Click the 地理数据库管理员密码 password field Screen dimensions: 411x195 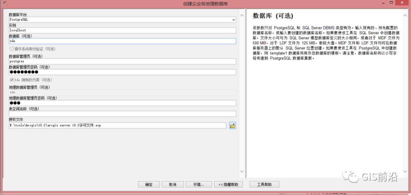click(x=123, y=103)
